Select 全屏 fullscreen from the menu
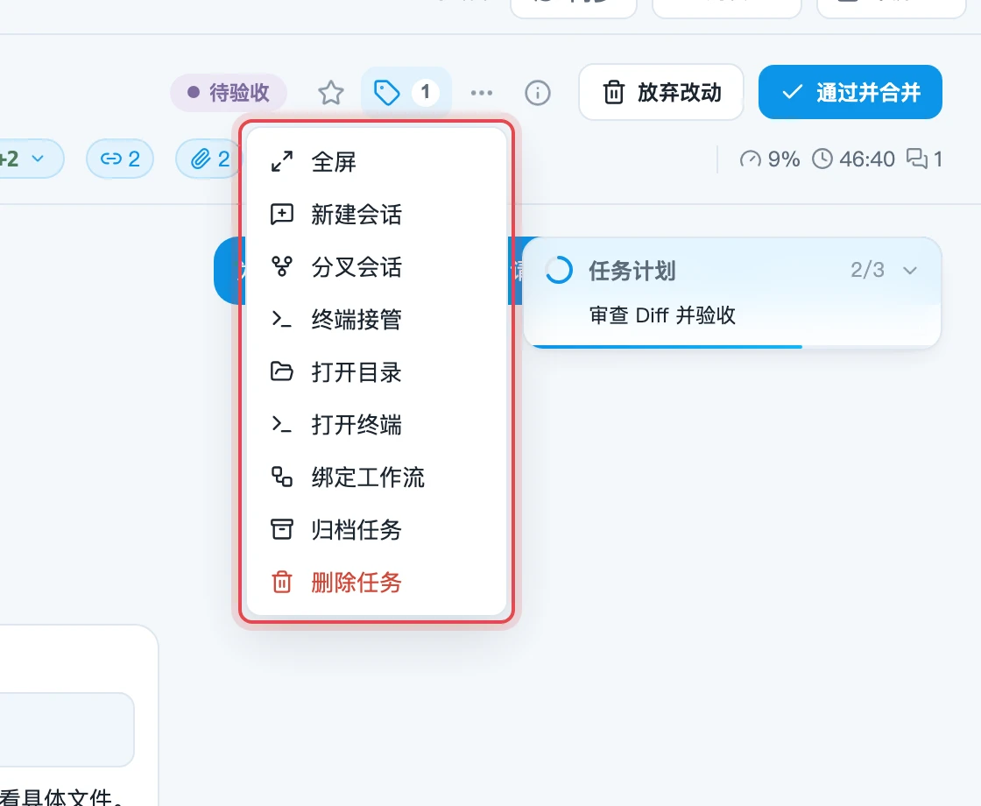The image size is (981, 806). pyautogui.click(x=377, y=161)
